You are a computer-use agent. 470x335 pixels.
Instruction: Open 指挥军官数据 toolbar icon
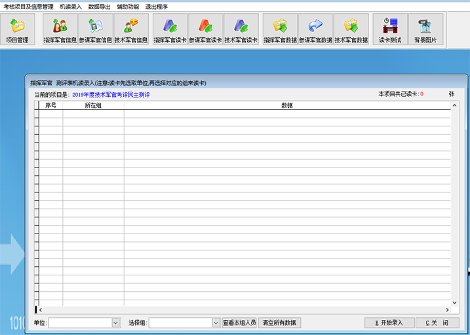tap(281, 30)
